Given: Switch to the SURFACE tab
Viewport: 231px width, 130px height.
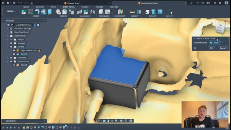Looking at the screenshot, I should point(40,7).
